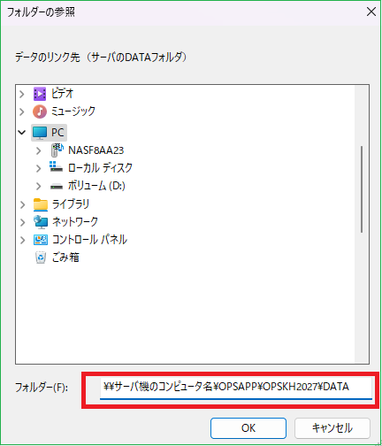Collapse the PC tree node
This screenshot has height=446, width=382.
click(22, 133)
